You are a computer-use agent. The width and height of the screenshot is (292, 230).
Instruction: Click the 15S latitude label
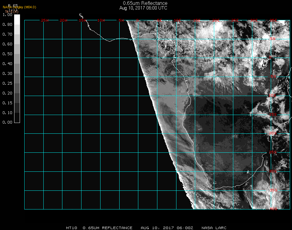tap(273, 114)
